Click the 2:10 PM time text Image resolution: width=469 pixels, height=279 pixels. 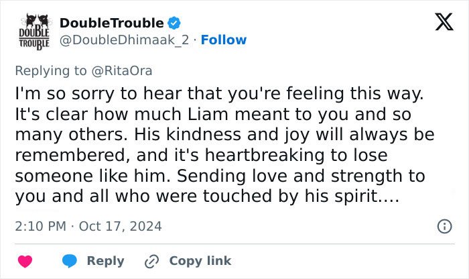40,226
